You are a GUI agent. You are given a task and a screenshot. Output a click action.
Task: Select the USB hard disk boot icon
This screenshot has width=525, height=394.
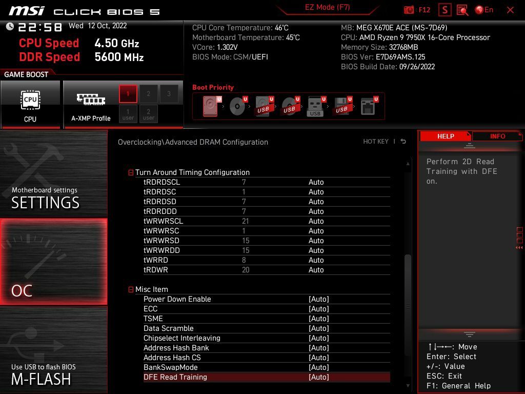tap(265, 106)
